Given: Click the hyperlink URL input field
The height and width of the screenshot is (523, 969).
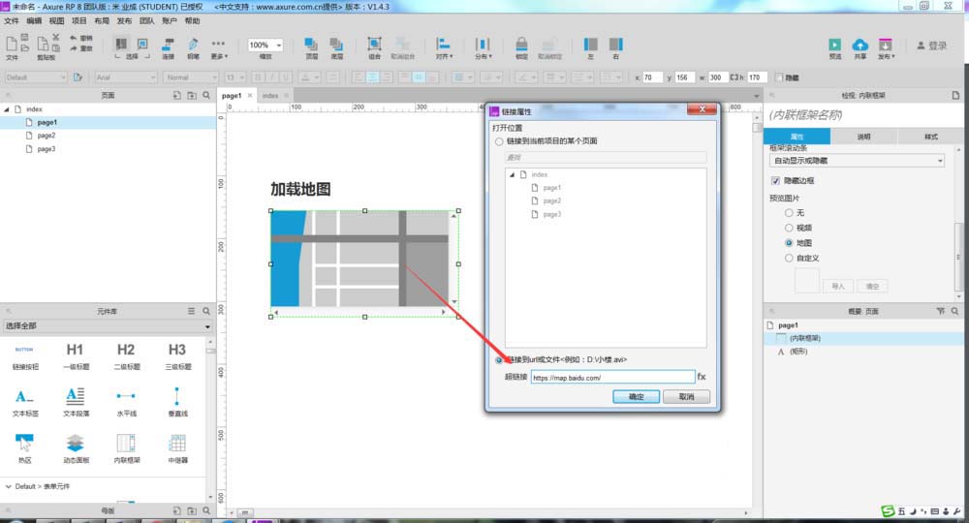Looking at the screenshot, I should click(612, 378).
